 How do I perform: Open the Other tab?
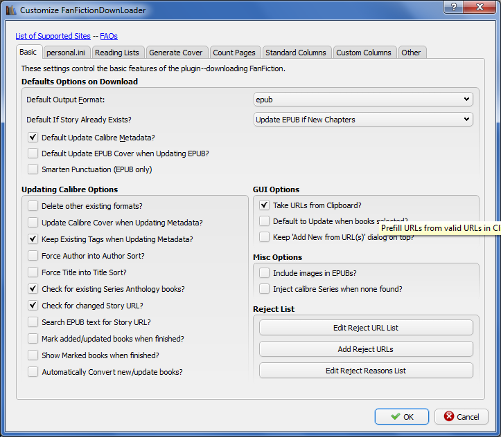pyautogui.click(x=411, y=53)
